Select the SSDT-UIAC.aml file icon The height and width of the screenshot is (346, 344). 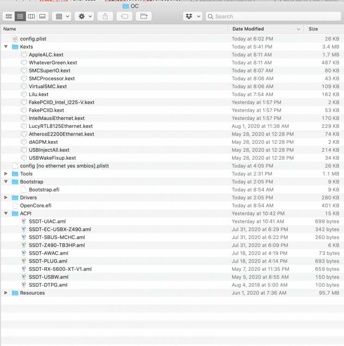[x=24, y=221]
